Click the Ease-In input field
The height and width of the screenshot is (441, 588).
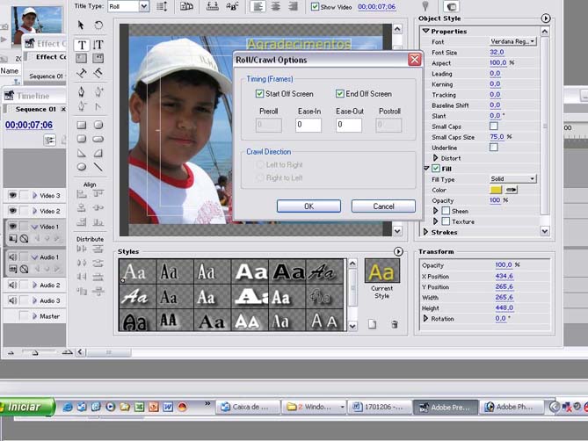coord(309,126)
